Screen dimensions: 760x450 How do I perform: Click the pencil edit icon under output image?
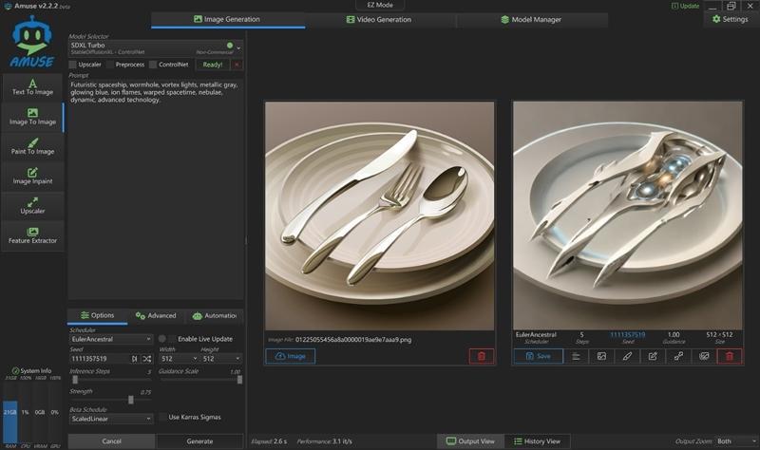[627, 356]
